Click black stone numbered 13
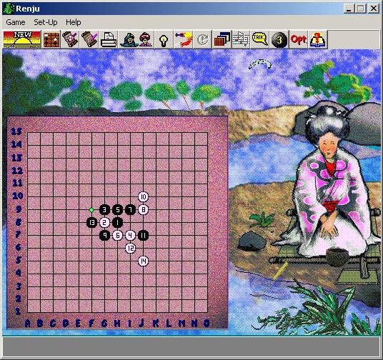Screen dimensions: 383x360 (x=92, y=222)
